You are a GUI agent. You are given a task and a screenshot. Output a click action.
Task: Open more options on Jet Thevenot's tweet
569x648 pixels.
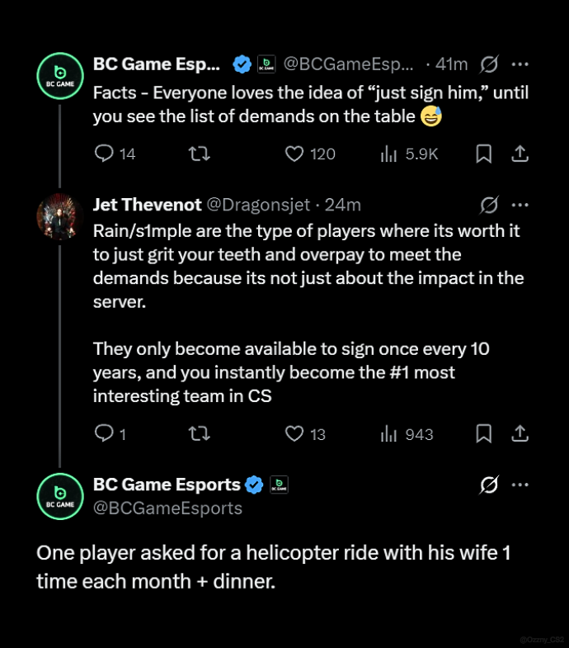pos(520,205)
